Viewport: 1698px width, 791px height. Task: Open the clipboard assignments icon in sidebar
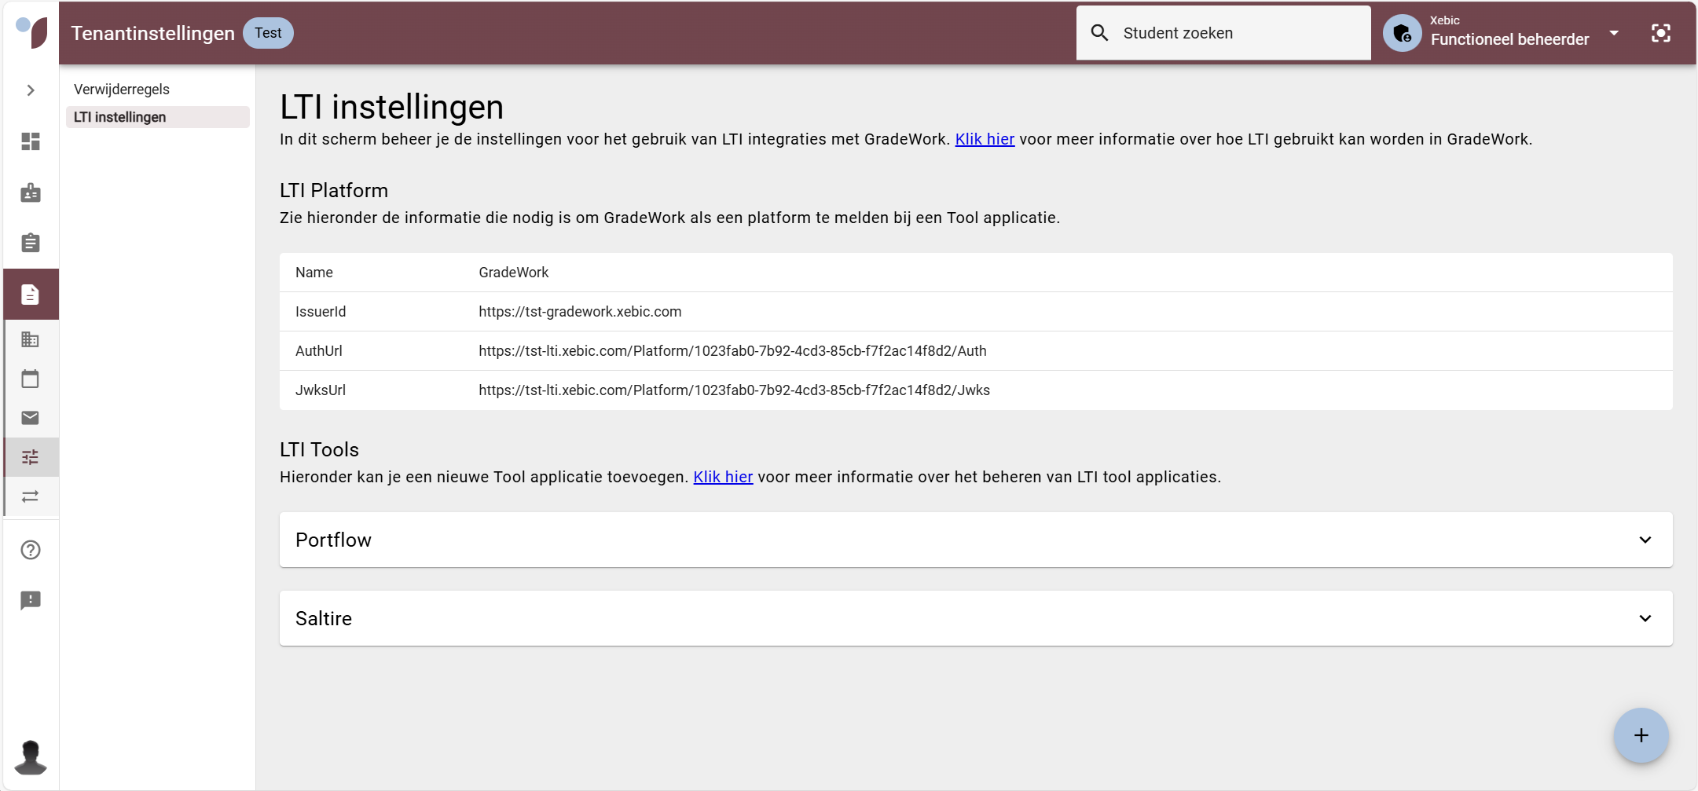tap(31, 243)
